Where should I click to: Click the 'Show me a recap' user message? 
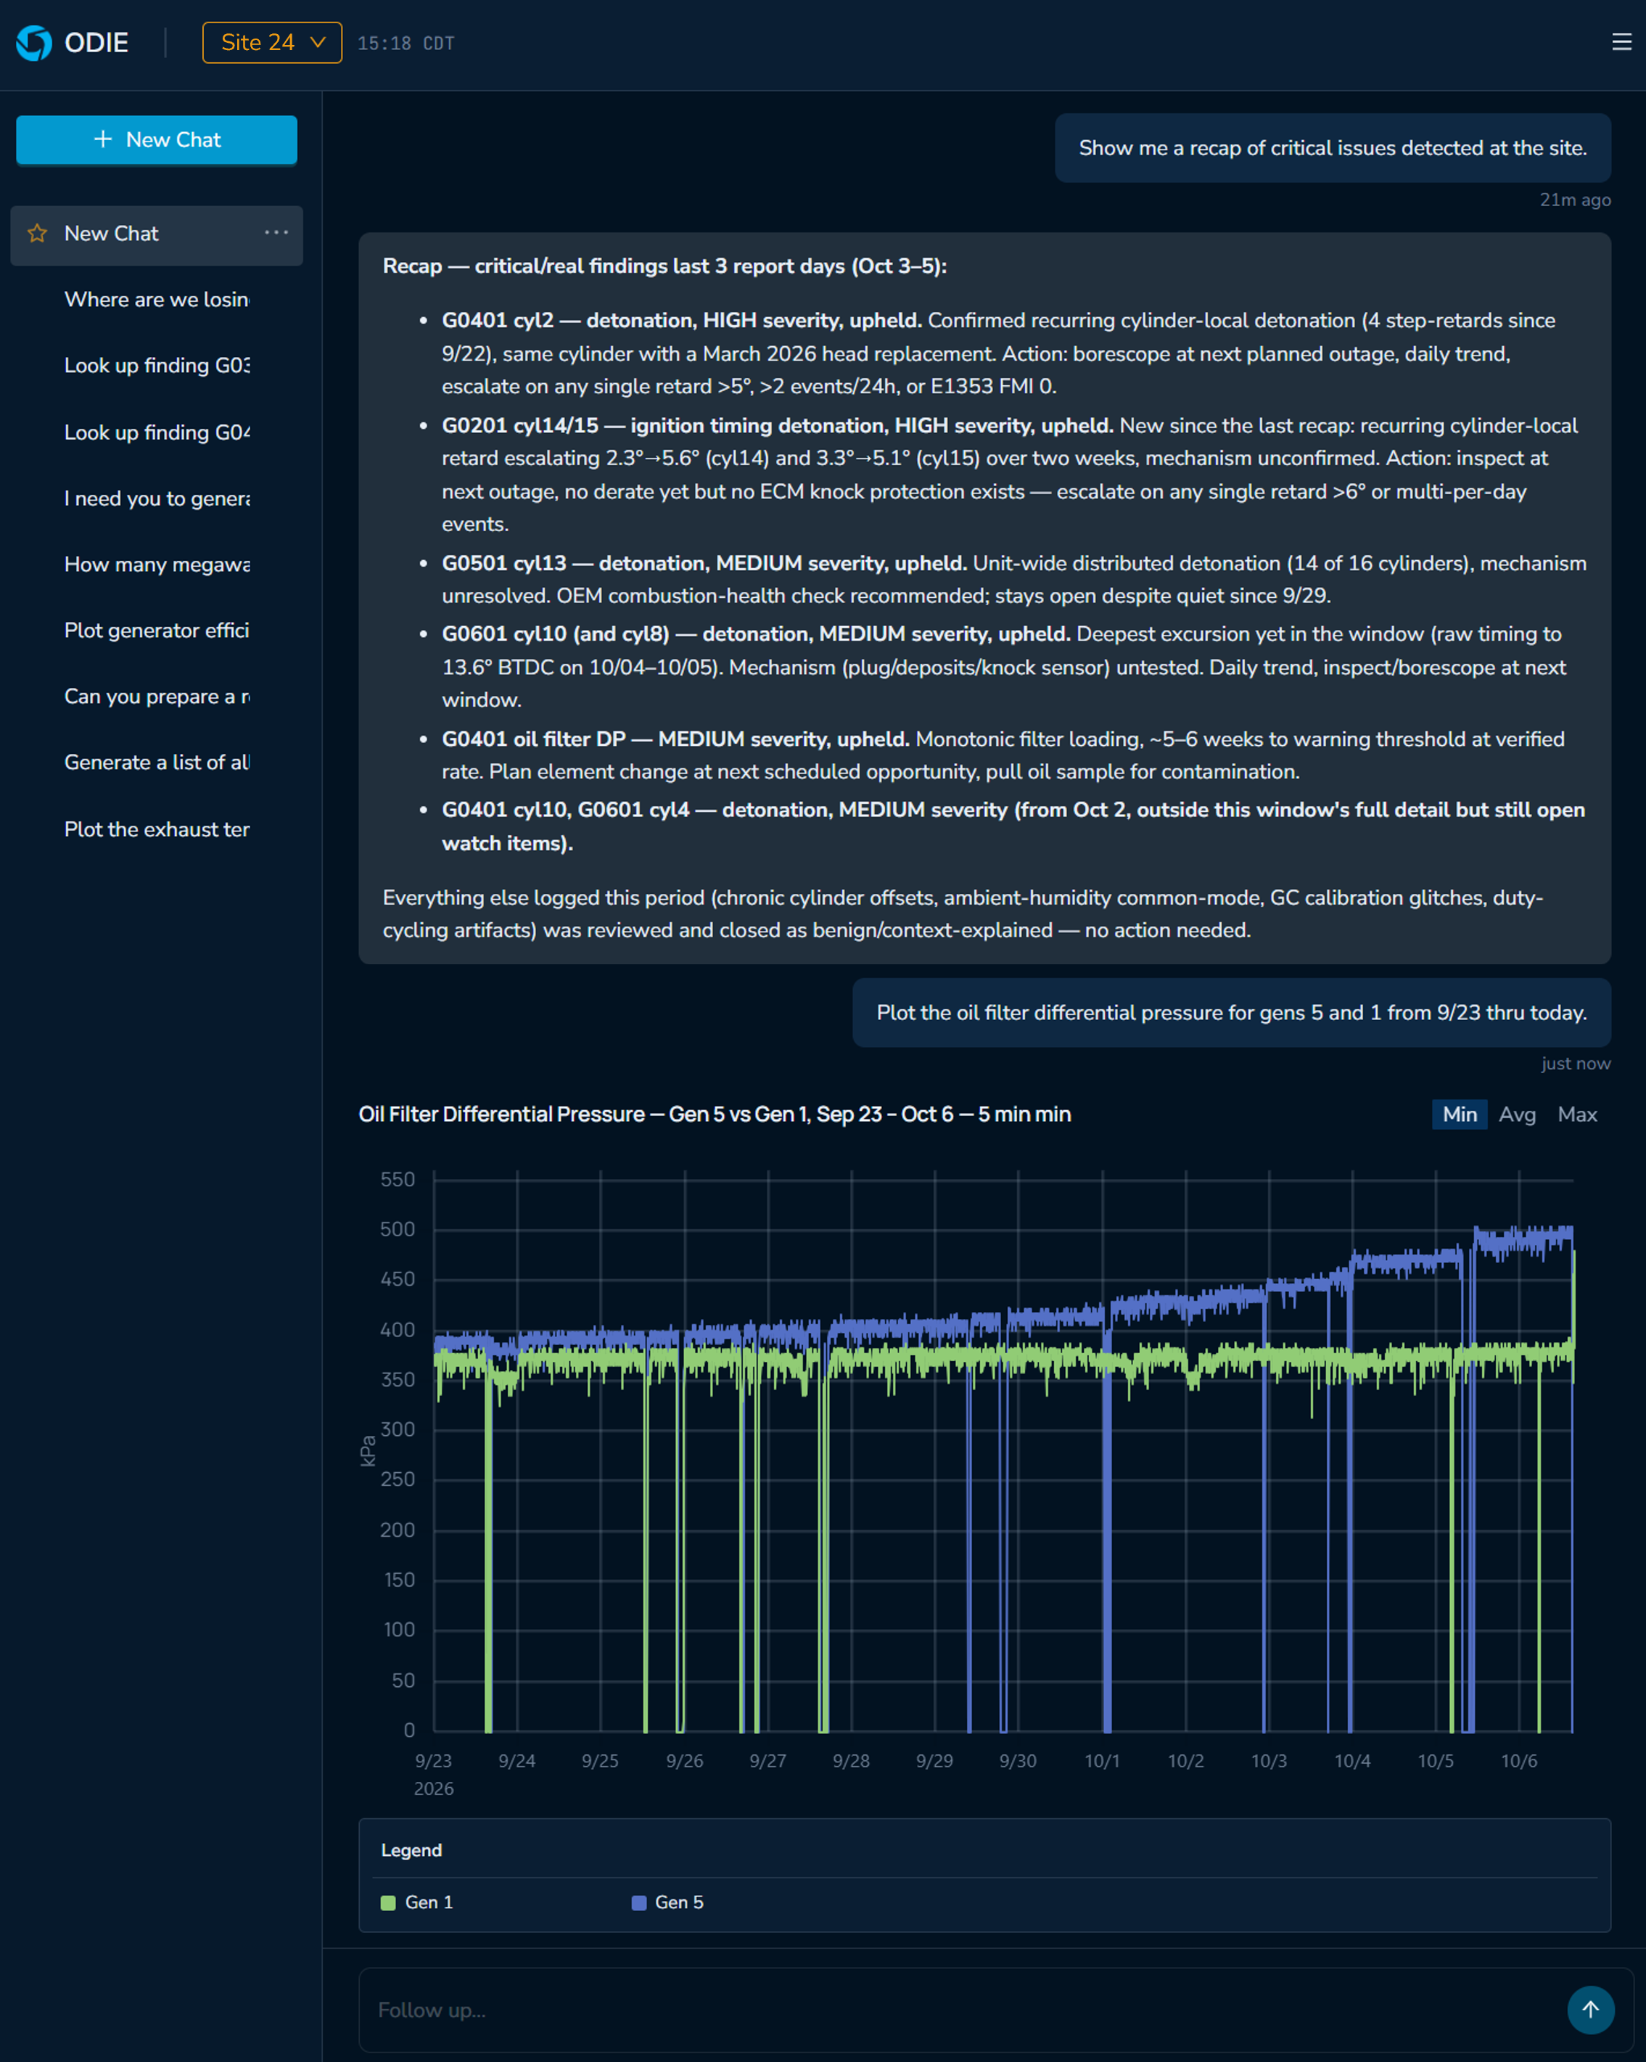1333,148
